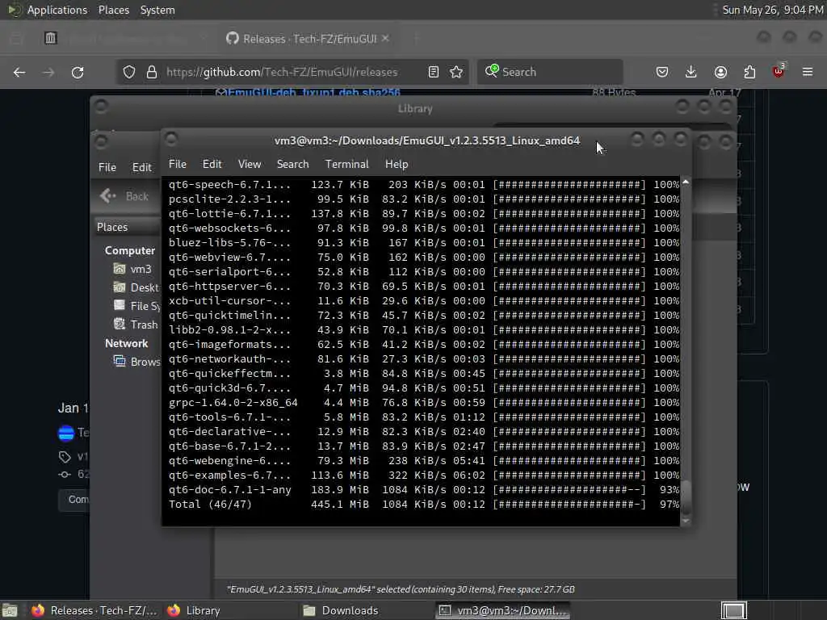Click the grpc-1.64.0-2-x86_64 line
The image size is (827, 620).
[x=424, y=403]
